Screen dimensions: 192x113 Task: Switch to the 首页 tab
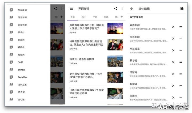pos(73,17)
